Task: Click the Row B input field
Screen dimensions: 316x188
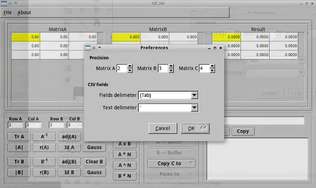Action: point(57,125)
